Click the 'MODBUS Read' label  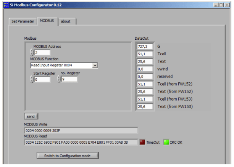(36, 136)
